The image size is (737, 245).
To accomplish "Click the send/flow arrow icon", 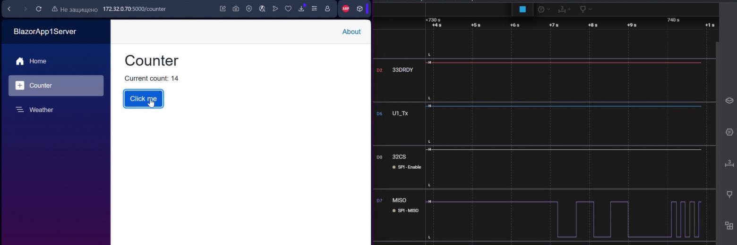I will [275, 9].
